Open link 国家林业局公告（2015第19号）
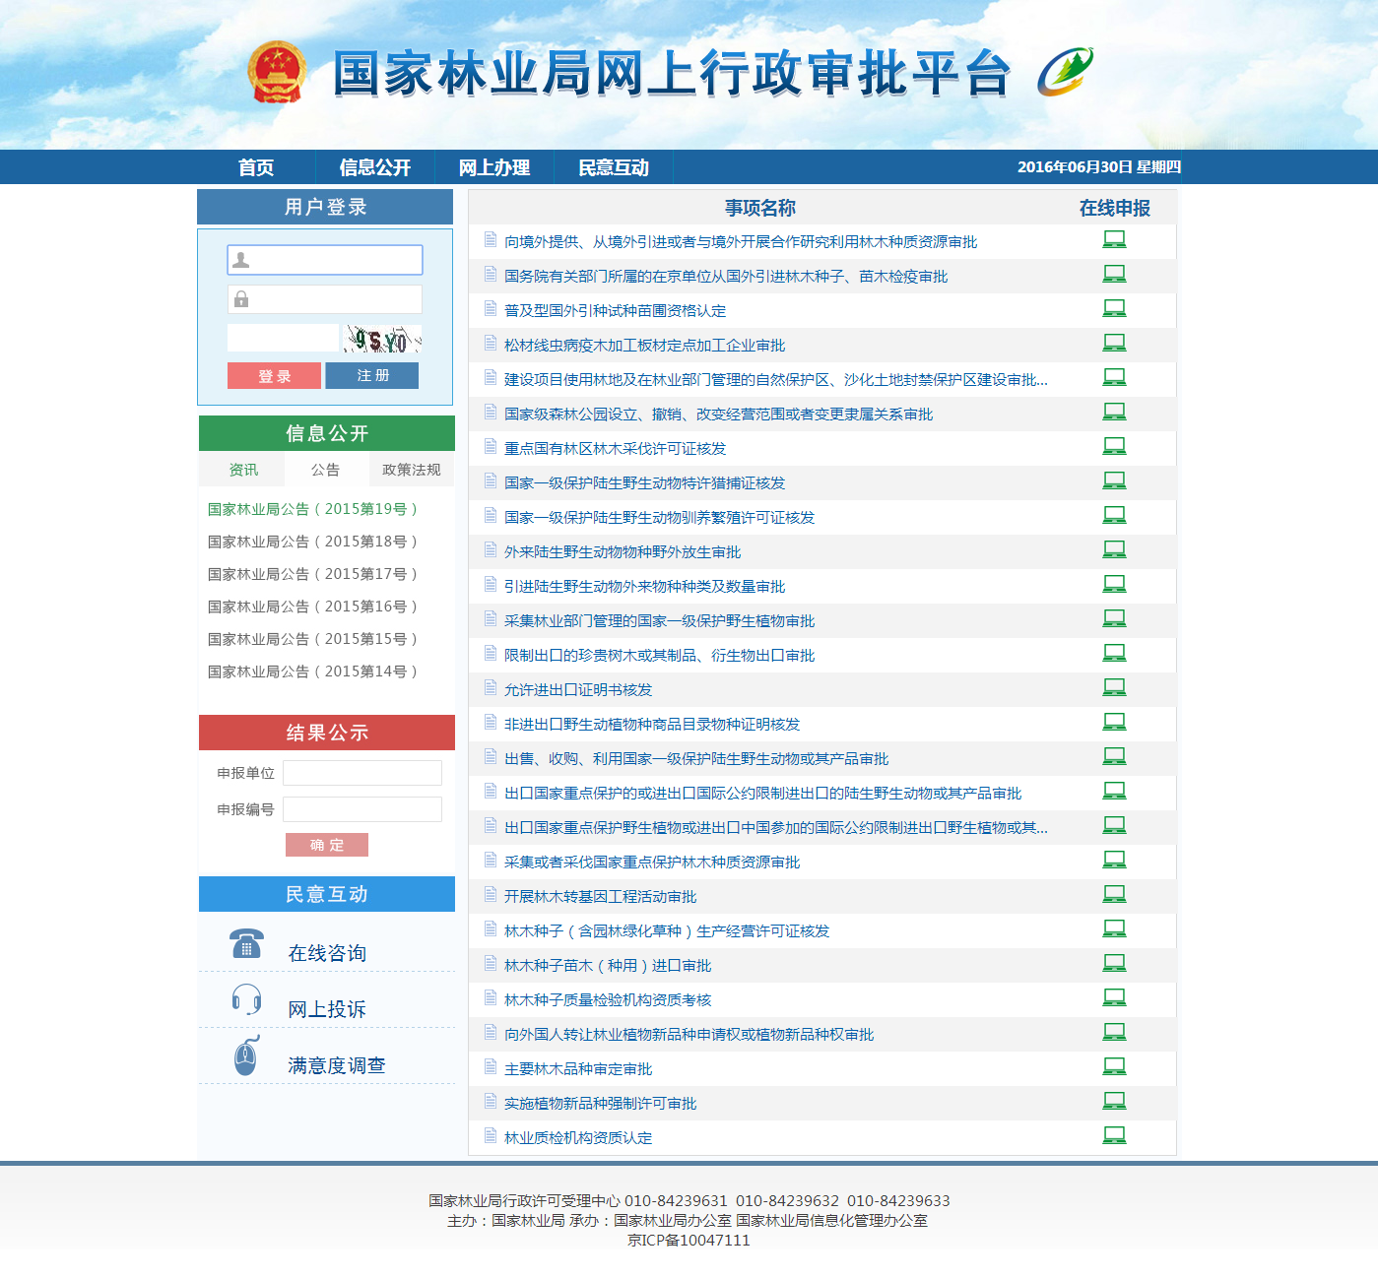Screen dimensions: 1378x1279 310,509
